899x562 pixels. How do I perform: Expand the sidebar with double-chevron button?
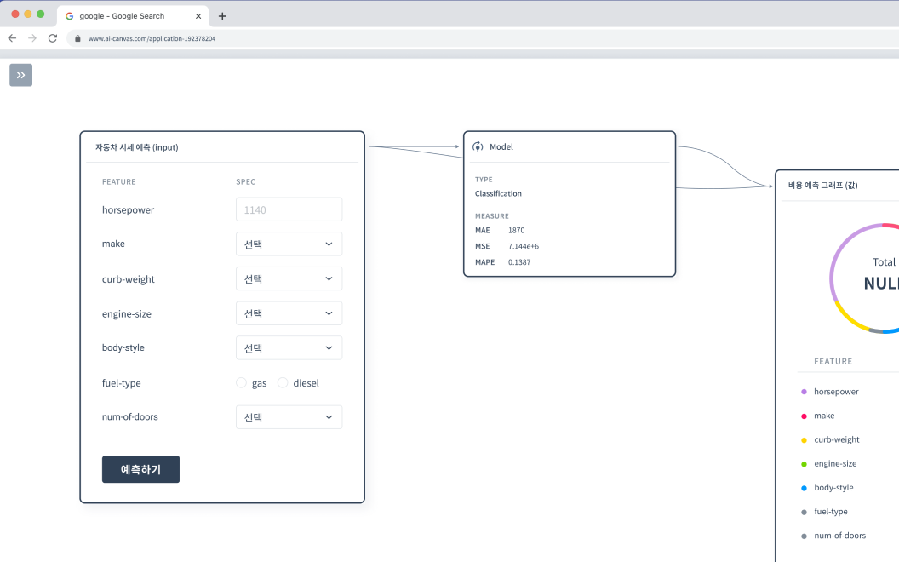pos(20,75)
